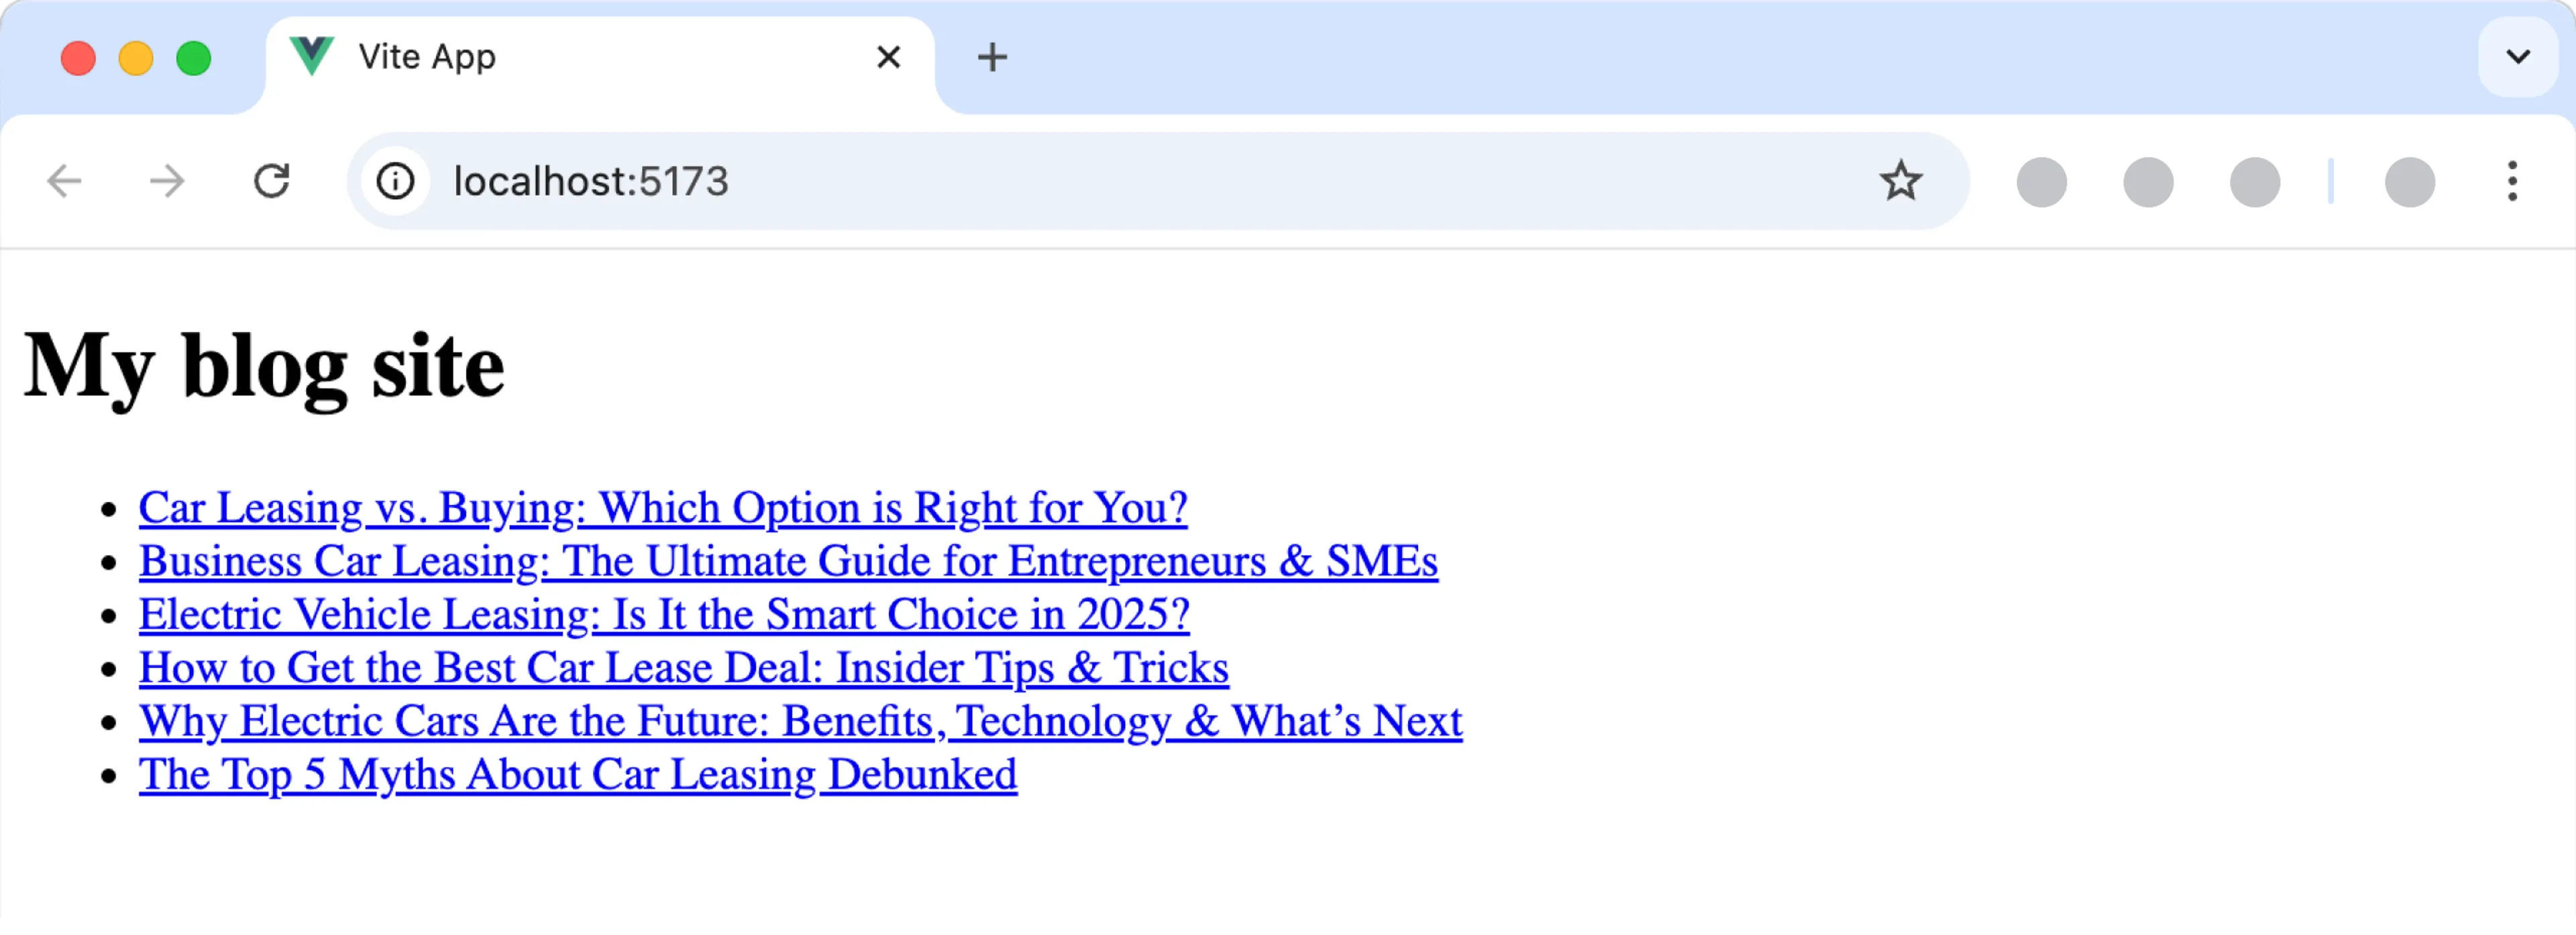Close the Vite App tab
Viewport: 2576px width, 935px height.
[x=888, y=57]
